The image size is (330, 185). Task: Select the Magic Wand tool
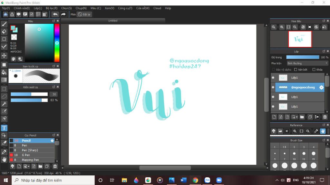[4, 104]
